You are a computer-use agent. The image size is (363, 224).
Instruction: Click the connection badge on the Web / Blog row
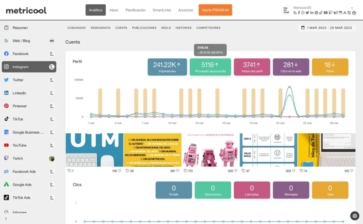(x=52, y=41)
